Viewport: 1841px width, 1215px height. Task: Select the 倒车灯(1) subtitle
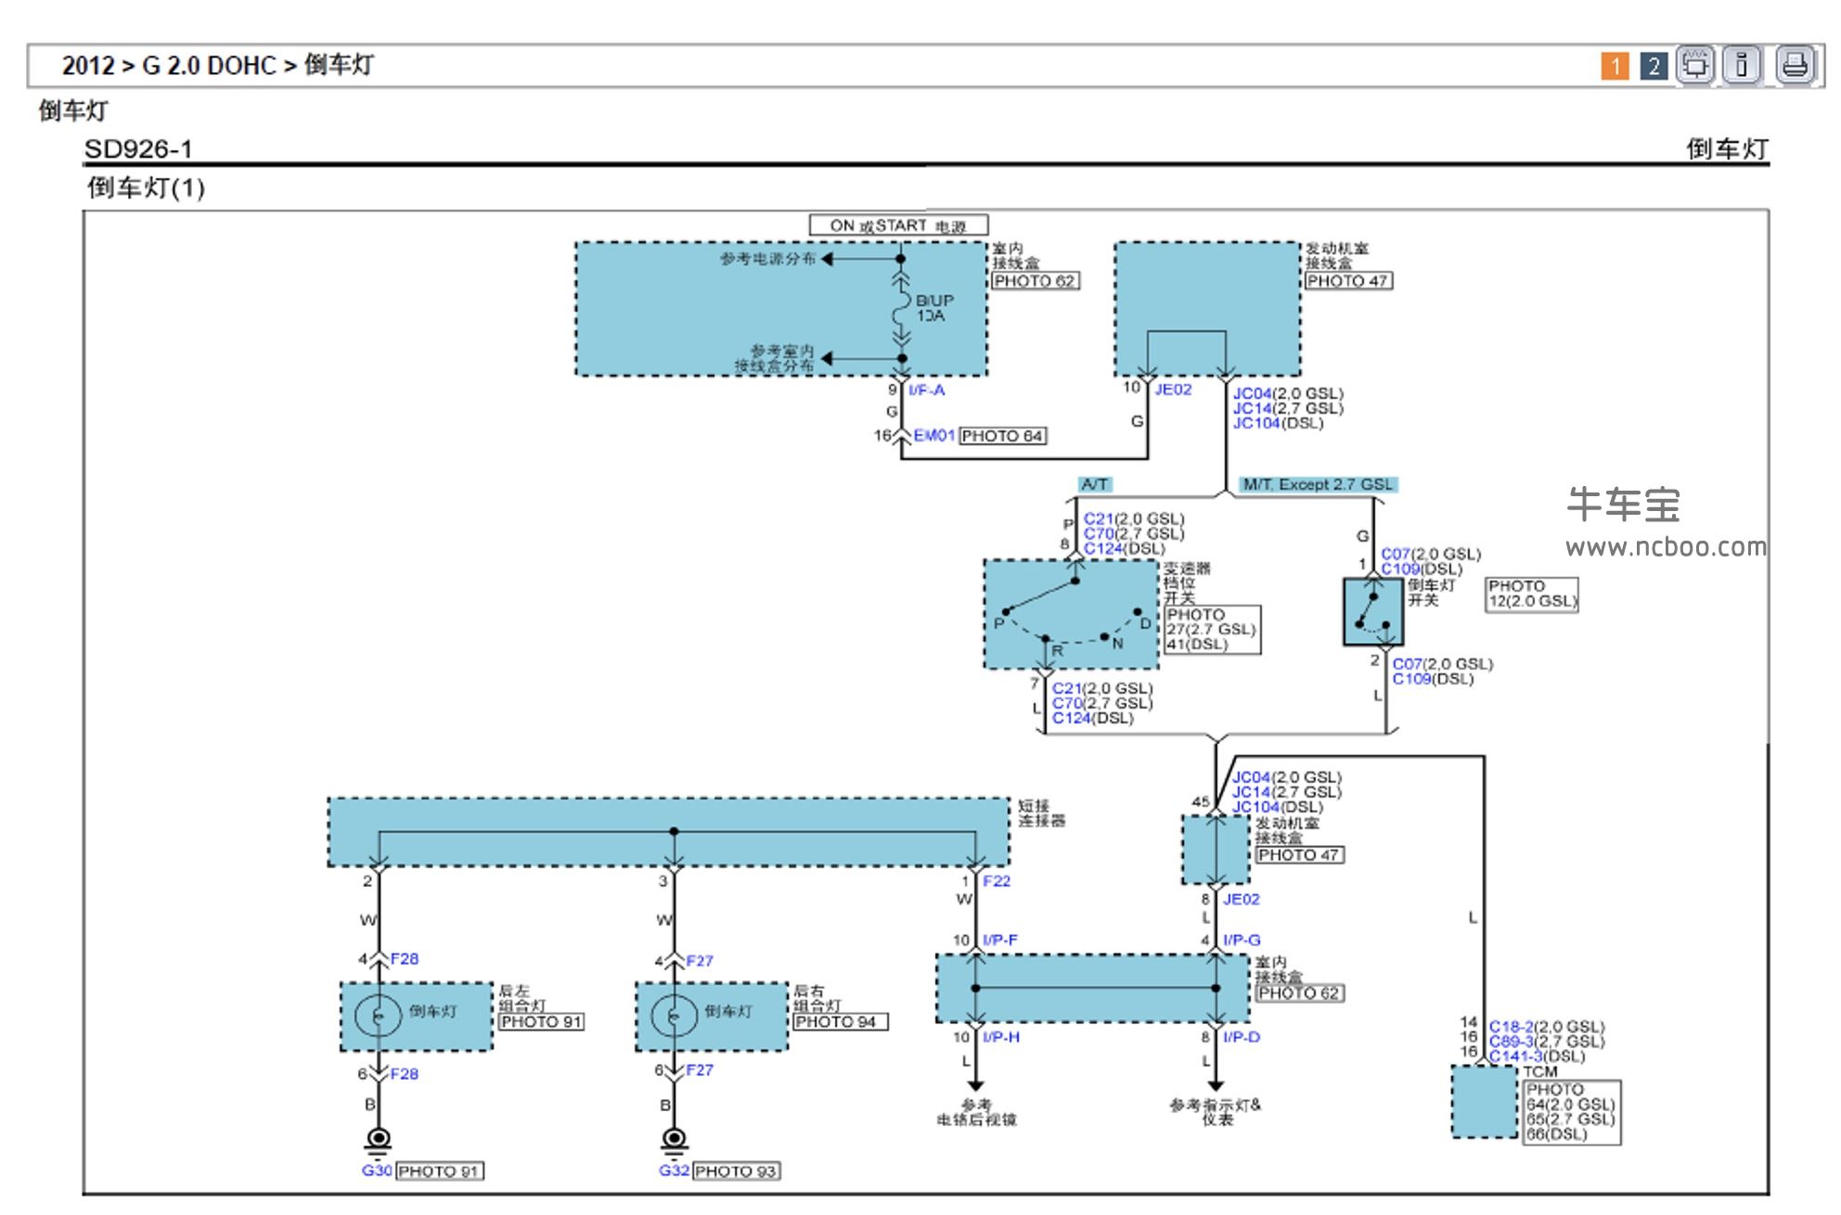[x=146, y=188]
